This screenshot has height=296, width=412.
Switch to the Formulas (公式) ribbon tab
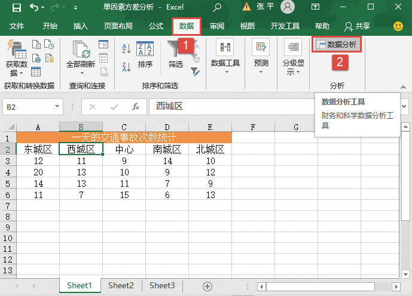[156, 26]
